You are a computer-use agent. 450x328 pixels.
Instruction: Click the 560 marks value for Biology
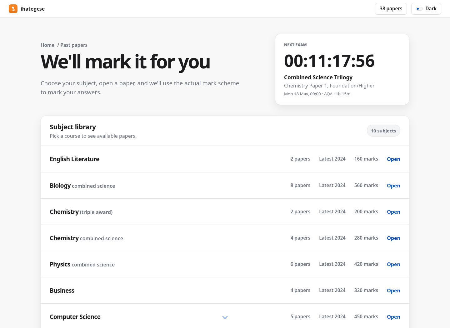tap(366, 185)
